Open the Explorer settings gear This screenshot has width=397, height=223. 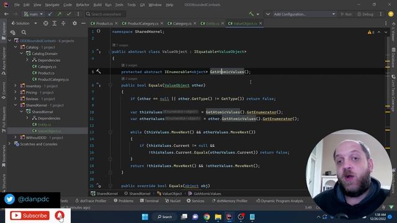point(74,24)
